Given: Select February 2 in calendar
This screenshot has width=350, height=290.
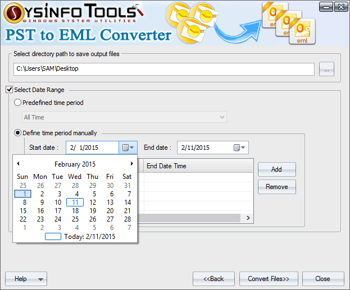Looking at the screenshot, I should coord(42,194).
